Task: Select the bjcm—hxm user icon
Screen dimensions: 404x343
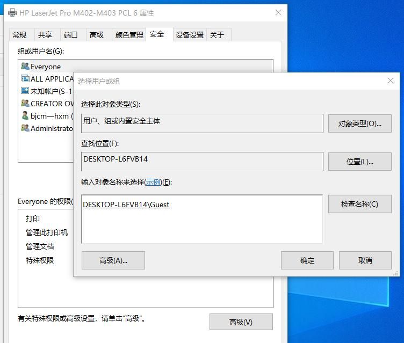Action: pyautogui.click(x=25, y=115)
